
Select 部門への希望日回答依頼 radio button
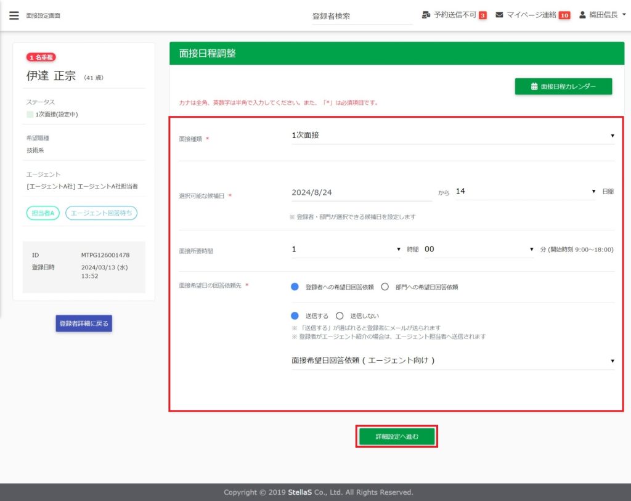click(385, 287)
